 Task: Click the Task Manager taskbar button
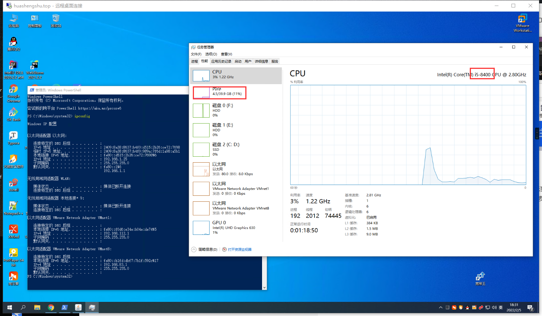coord(92,307)
